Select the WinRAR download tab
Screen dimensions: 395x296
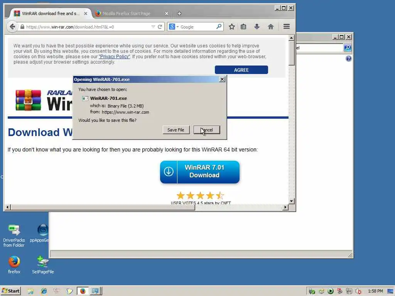[x=51, y=13]
